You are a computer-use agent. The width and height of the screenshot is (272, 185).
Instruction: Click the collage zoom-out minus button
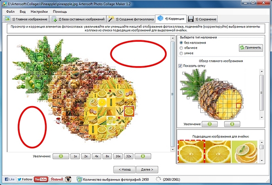click(x=61, y=156)
